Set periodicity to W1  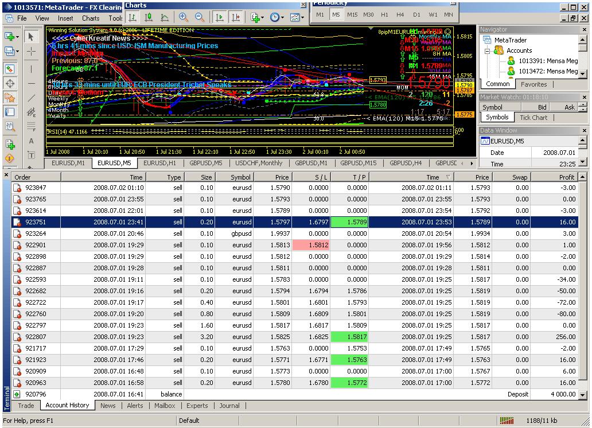click(x=433, y=15)
